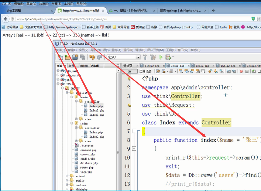Open the 爱淘宝 bookmark
Image resolution: width=261 pixels, height=191 pixels.
click(x=138, y=27)
